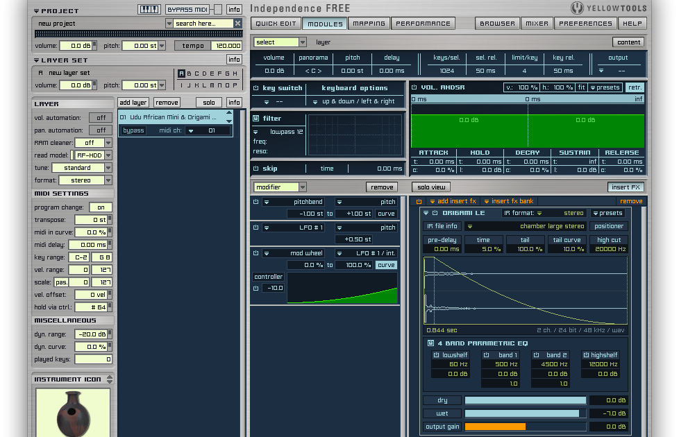Toggle the positioner button
Screen dimensions: 679x437
[609, 226]
